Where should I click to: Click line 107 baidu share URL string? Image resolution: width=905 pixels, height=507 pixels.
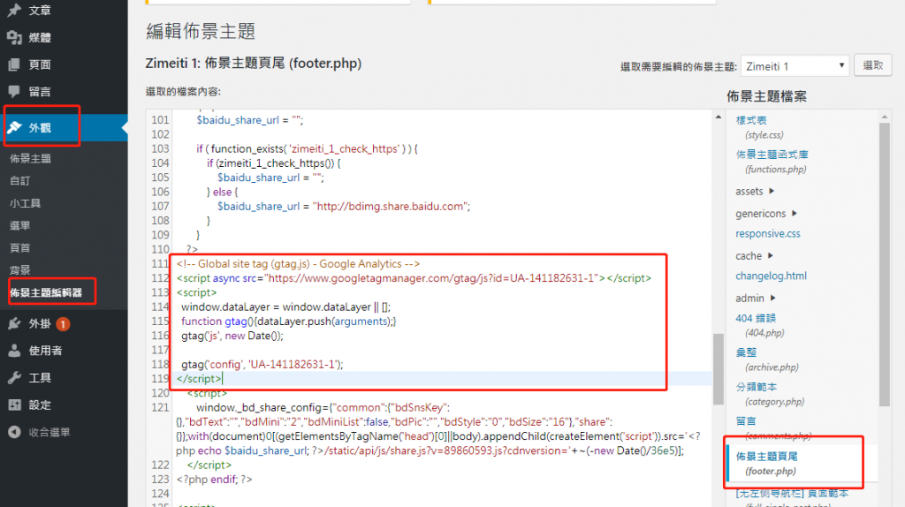pos(392,207)
